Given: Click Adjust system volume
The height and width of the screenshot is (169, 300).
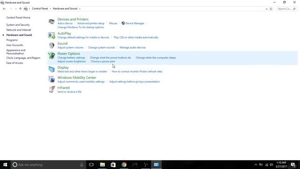Looking at the screenshot, I should pos(70,47).
